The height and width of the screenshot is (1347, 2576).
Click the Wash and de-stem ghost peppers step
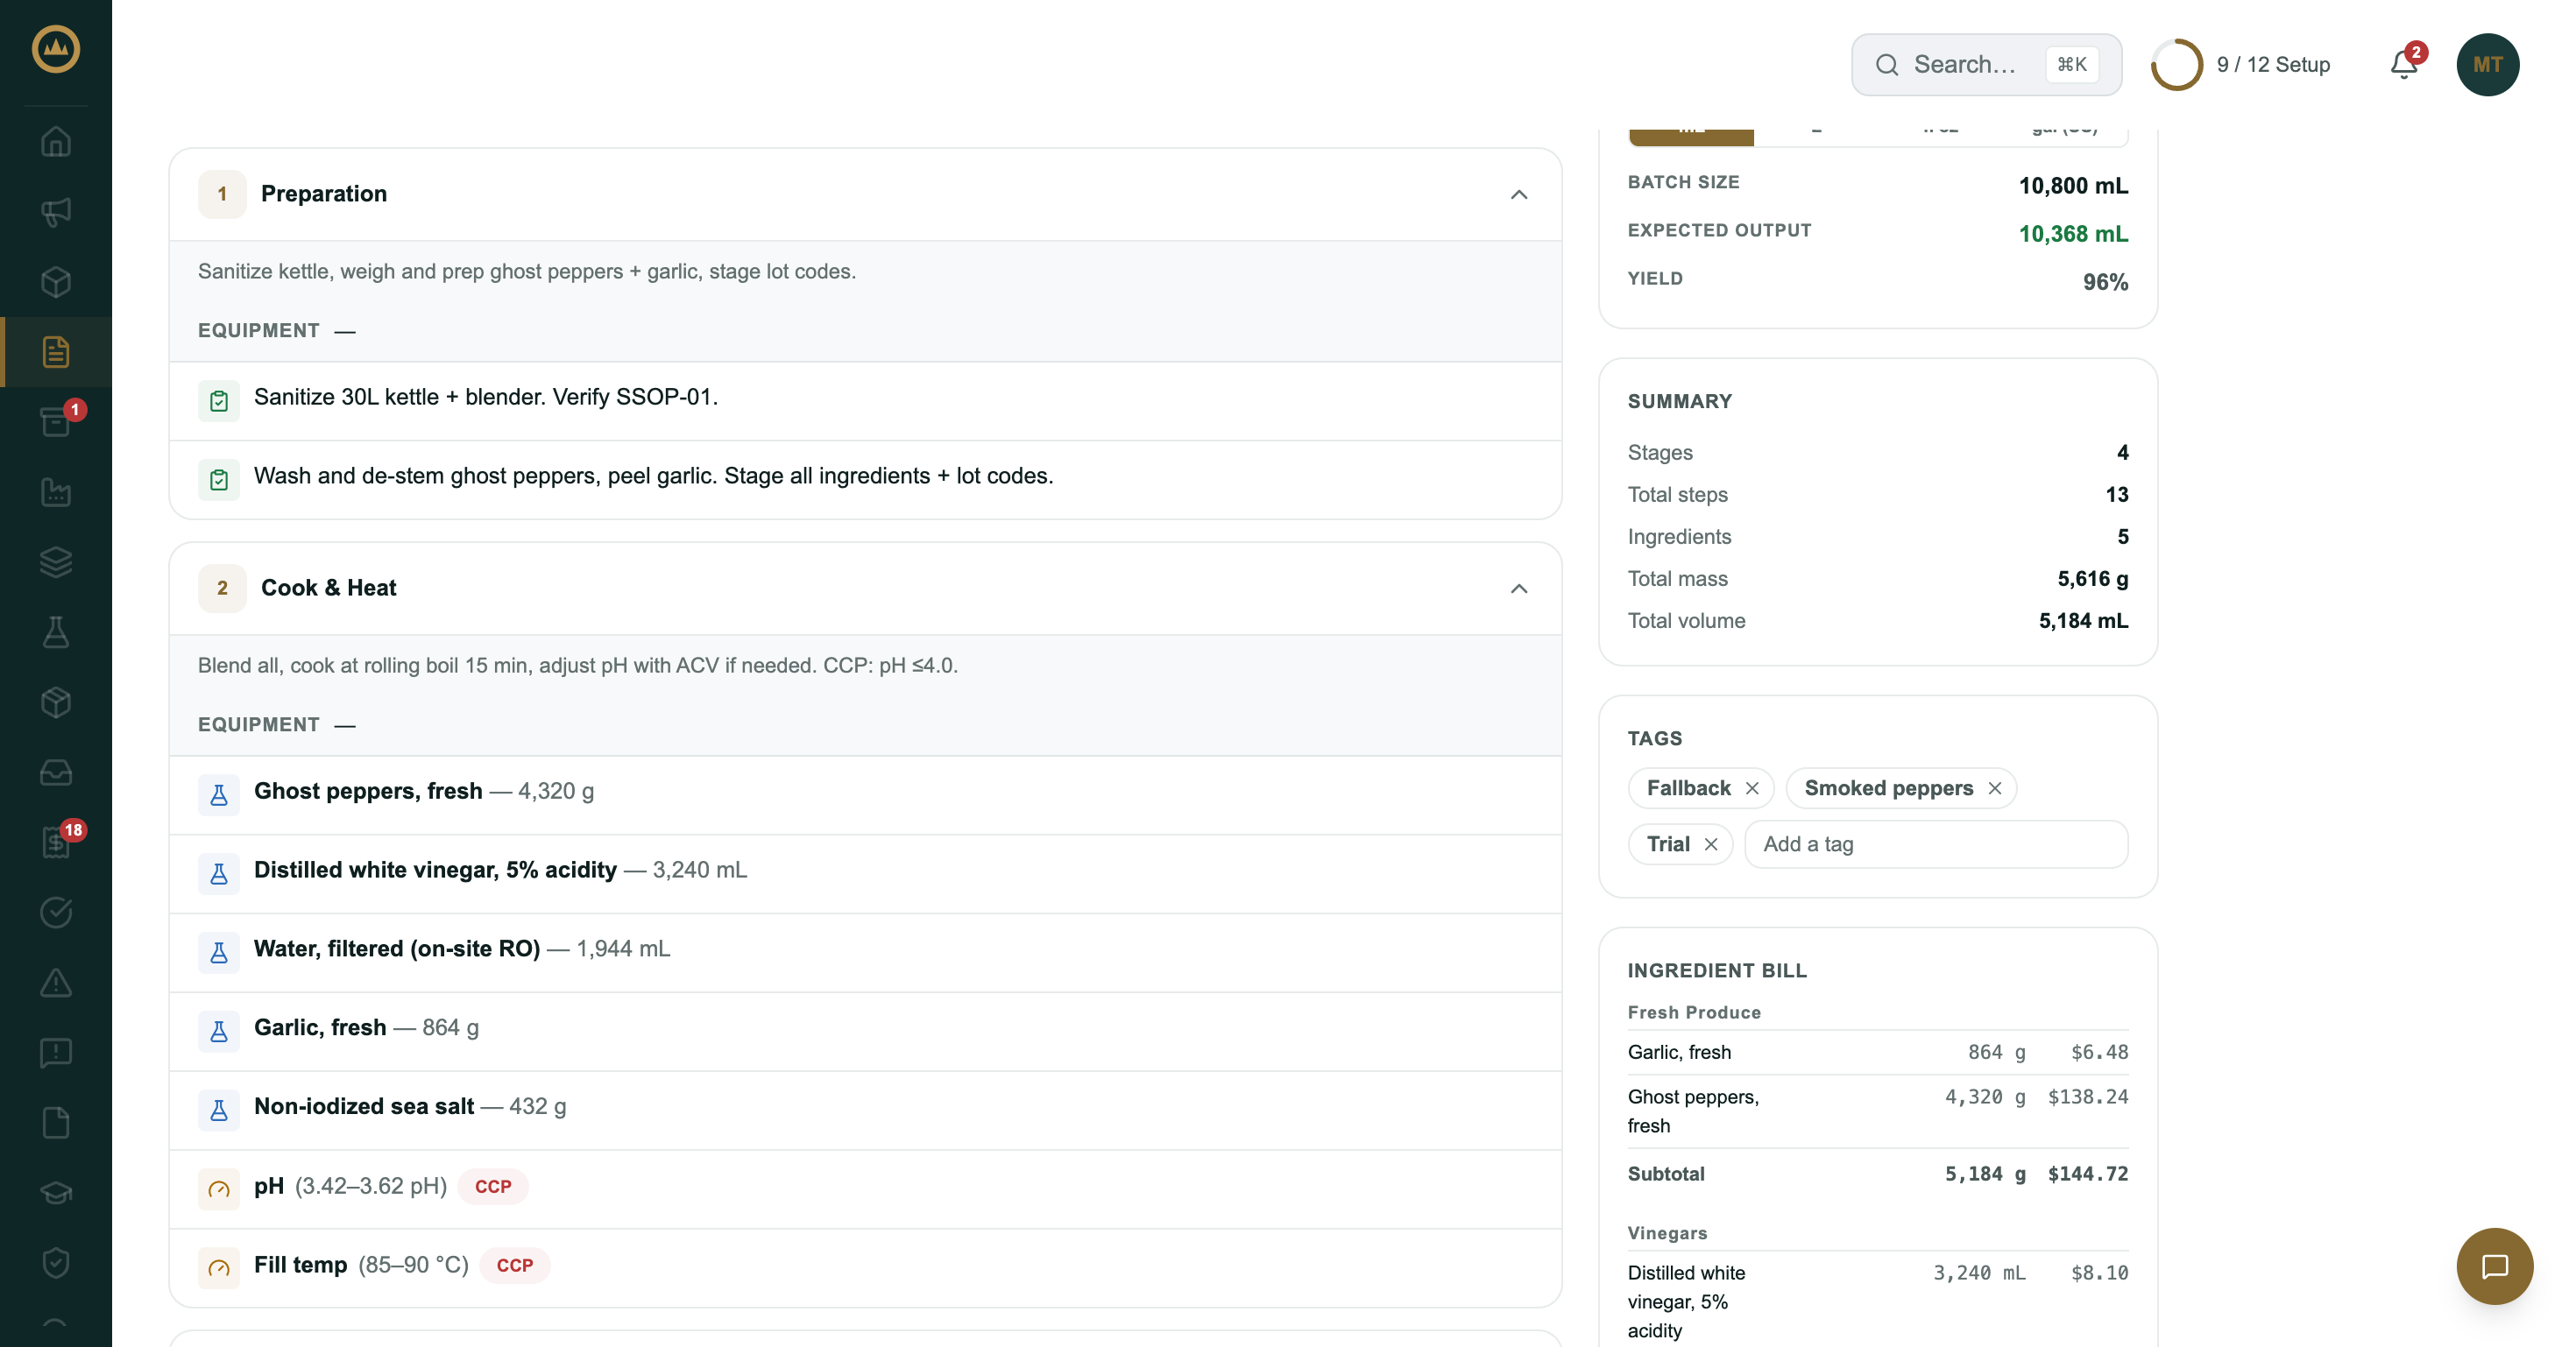pyautogui.click(x=866, y=480)
